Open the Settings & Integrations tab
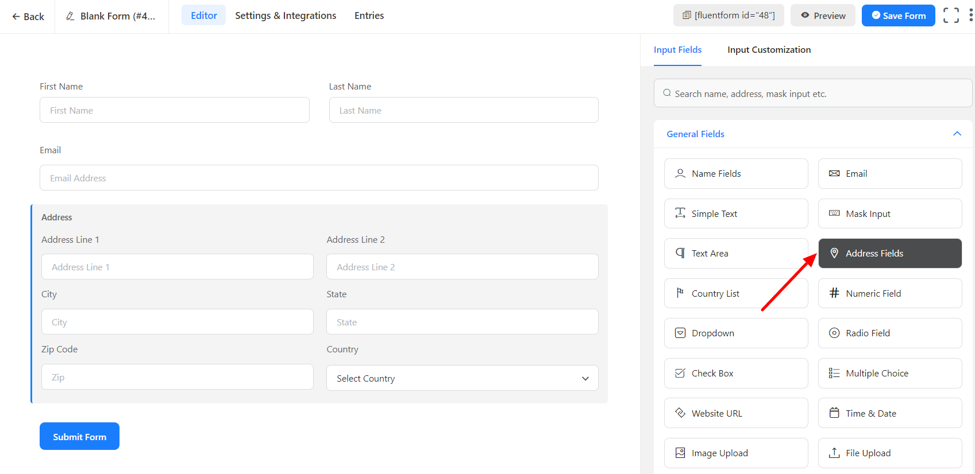 point(286,15)
